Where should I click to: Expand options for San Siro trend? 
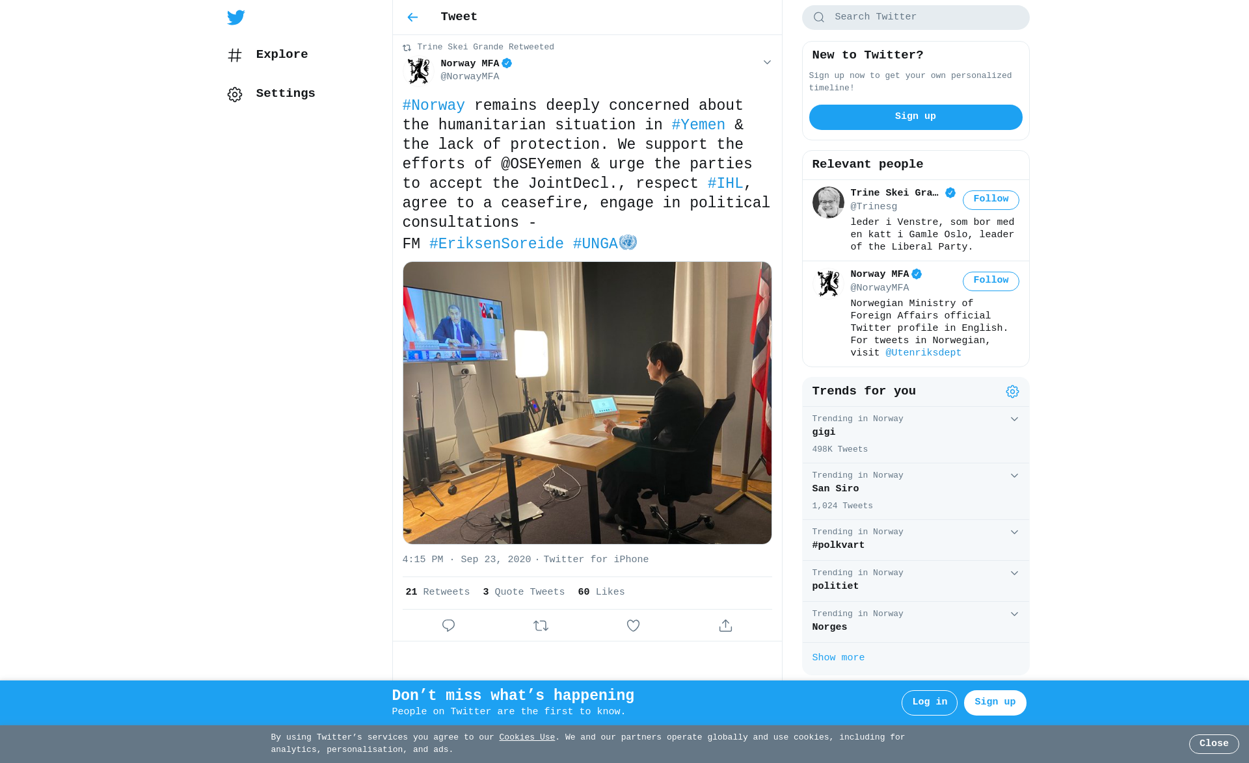coord(1014,476)
